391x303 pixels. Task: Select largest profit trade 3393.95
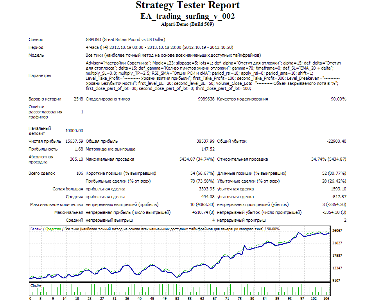click(x=206, y=189)
